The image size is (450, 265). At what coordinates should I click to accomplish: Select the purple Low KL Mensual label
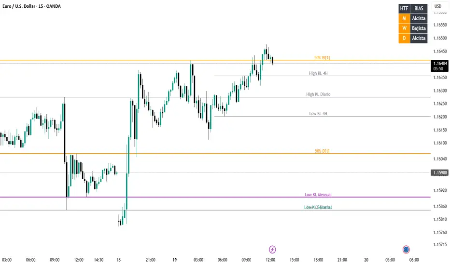(318, 195)
